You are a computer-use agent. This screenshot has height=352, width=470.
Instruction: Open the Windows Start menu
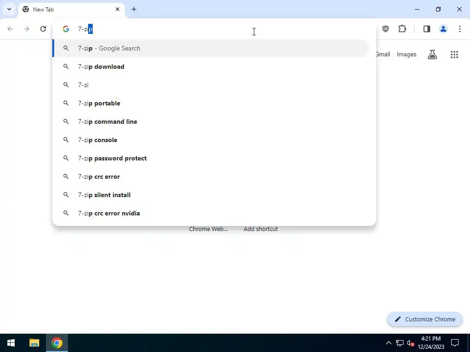tap(11, 343)
